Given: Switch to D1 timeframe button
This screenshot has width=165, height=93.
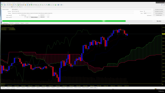Looking at the screenshot, I should coord(35,7).
